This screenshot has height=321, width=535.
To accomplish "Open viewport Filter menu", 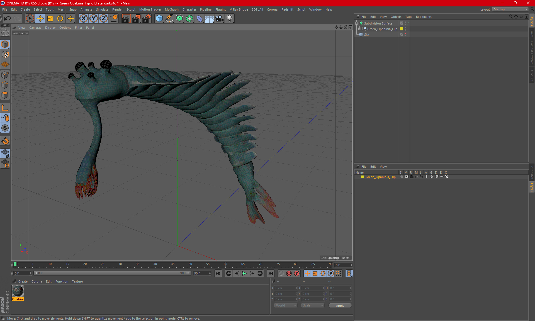I will coord(79,28).
